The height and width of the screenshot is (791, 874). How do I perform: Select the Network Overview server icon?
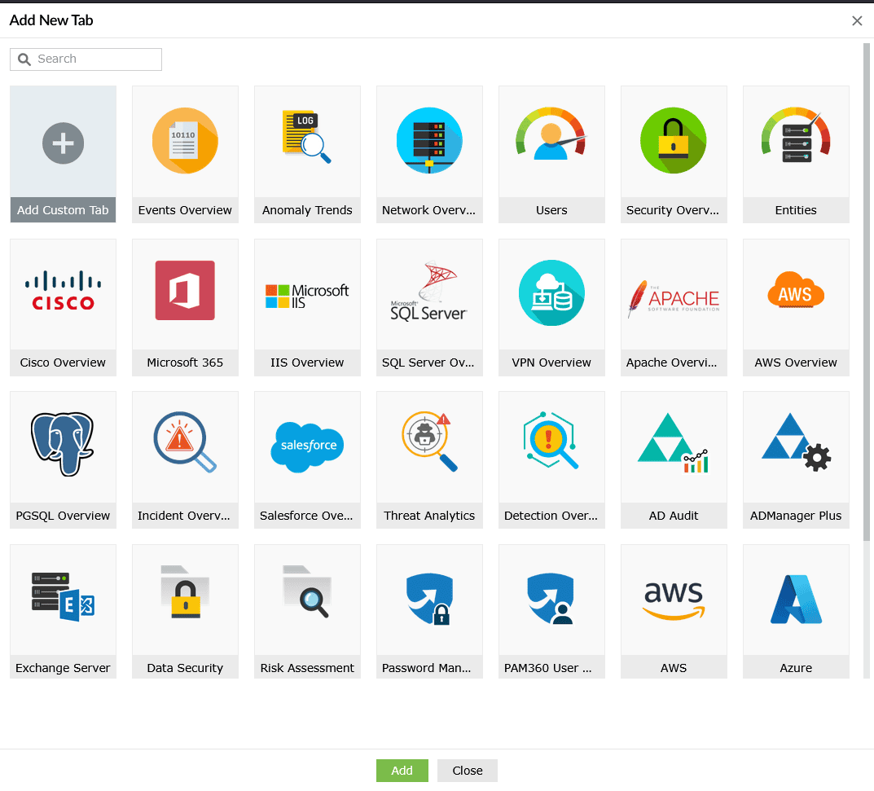click(x=429, y=140)
